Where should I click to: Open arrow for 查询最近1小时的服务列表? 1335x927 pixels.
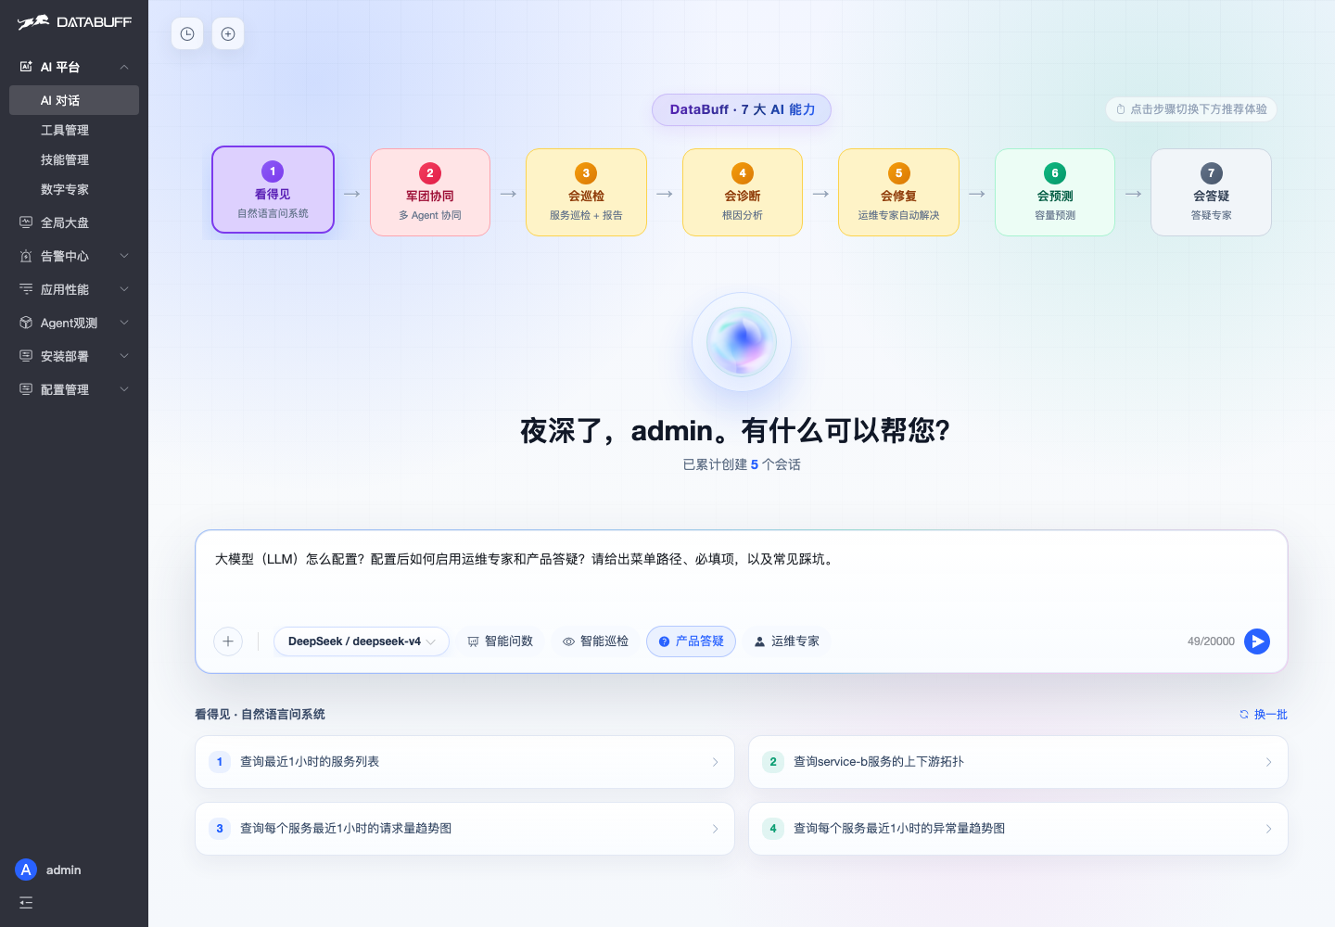[x=716, y=762]
